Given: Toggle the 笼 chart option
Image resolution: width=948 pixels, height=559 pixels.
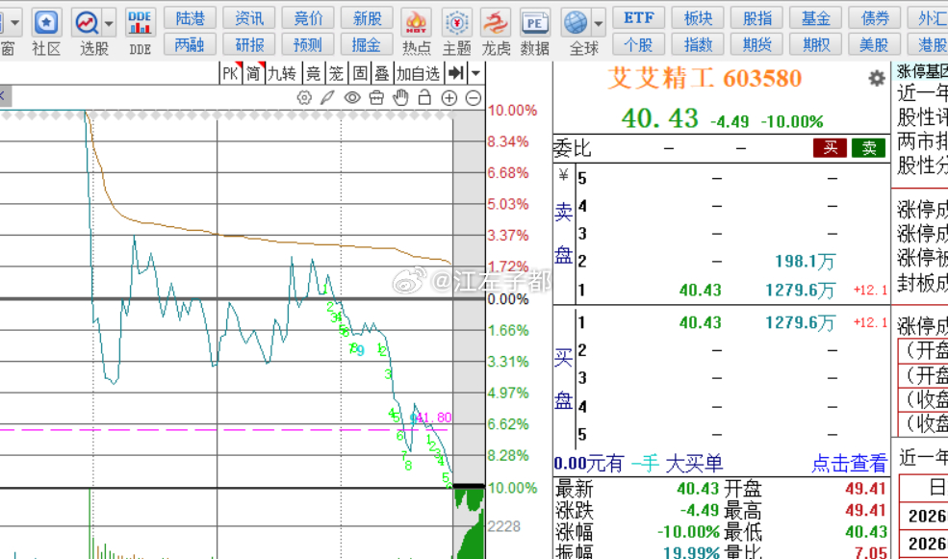Looking at the screenshot, I should [x=336, y=74].
